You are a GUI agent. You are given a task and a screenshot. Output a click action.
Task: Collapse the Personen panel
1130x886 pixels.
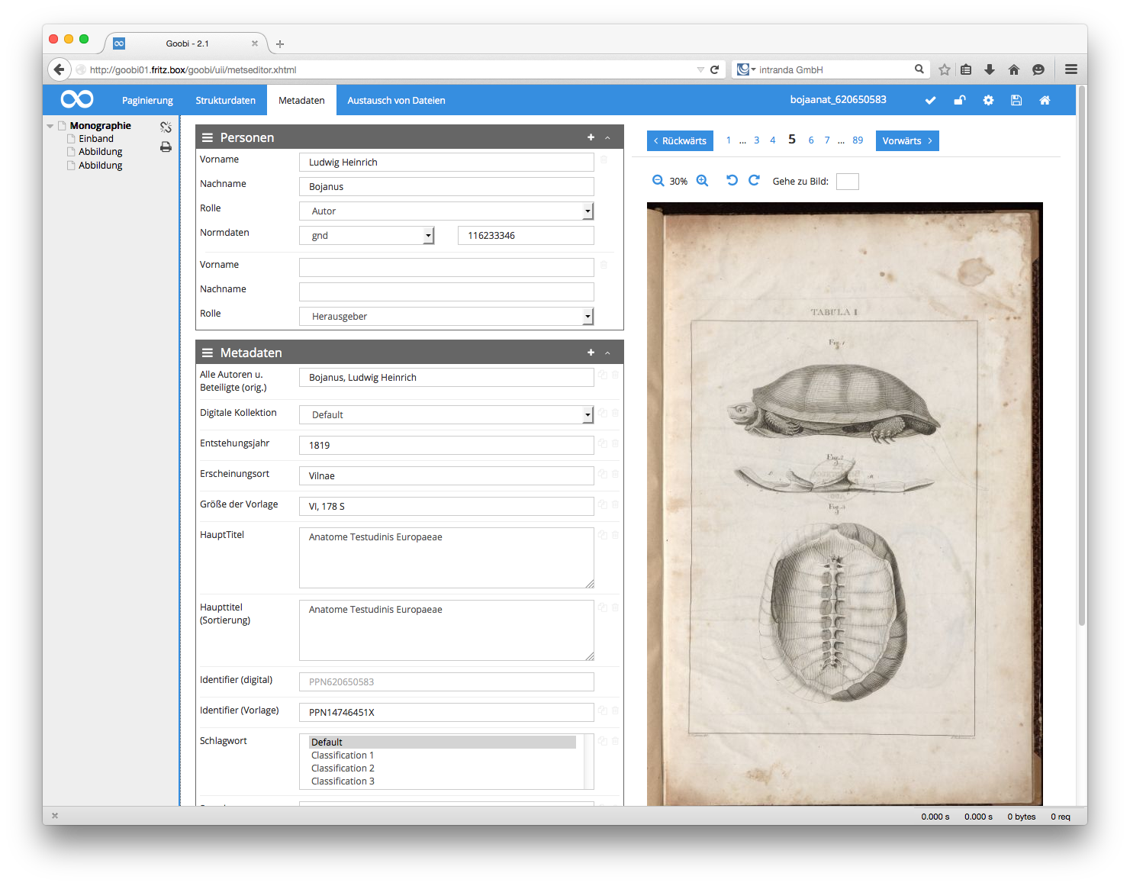pyautogui.click(x=607, y=138)
